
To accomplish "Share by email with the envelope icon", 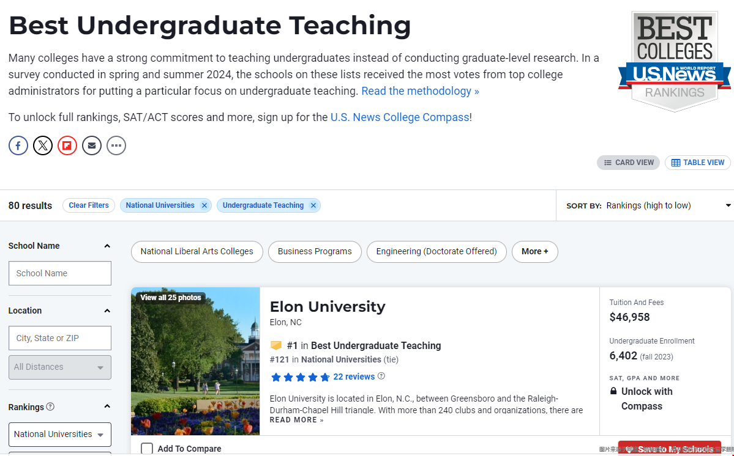I will [92, 145].
